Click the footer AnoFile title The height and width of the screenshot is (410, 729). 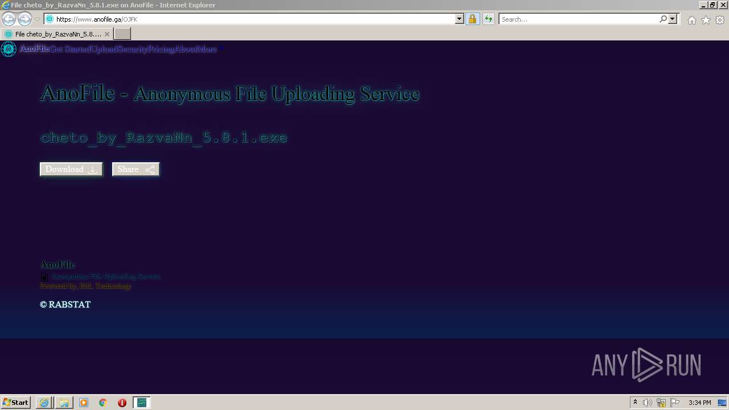coord(58,264)
